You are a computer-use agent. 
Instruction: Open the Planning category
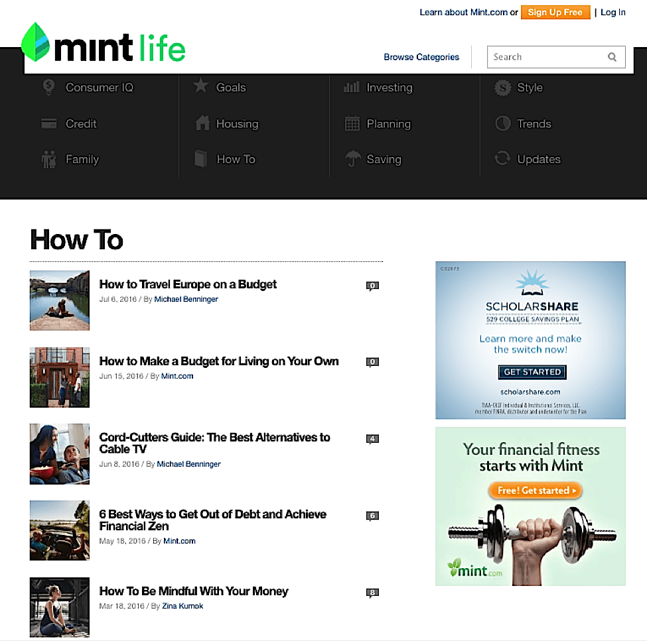click(388, 124)
